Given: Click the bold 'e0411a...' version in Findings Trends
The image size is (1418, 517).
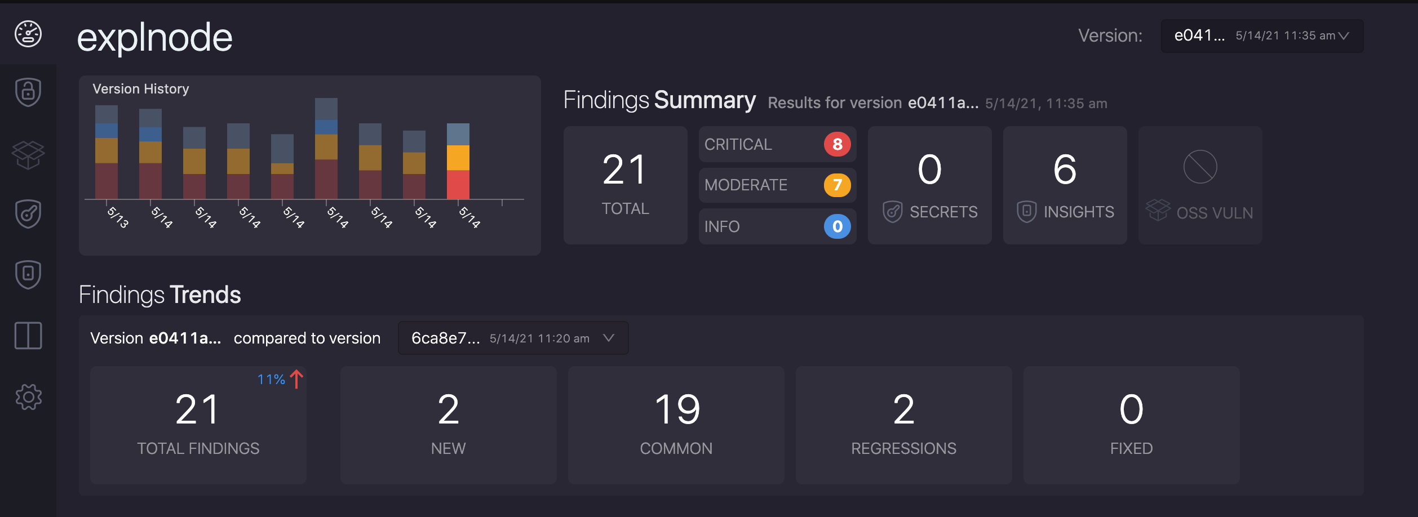Looking at the screenshot, I should (185, 338).
